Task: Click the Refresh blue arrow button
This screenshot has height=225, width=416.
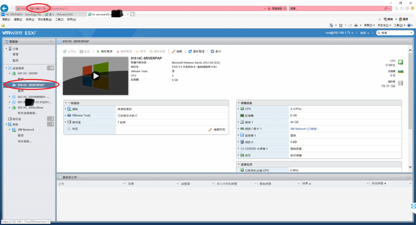Action: [196, 51]
